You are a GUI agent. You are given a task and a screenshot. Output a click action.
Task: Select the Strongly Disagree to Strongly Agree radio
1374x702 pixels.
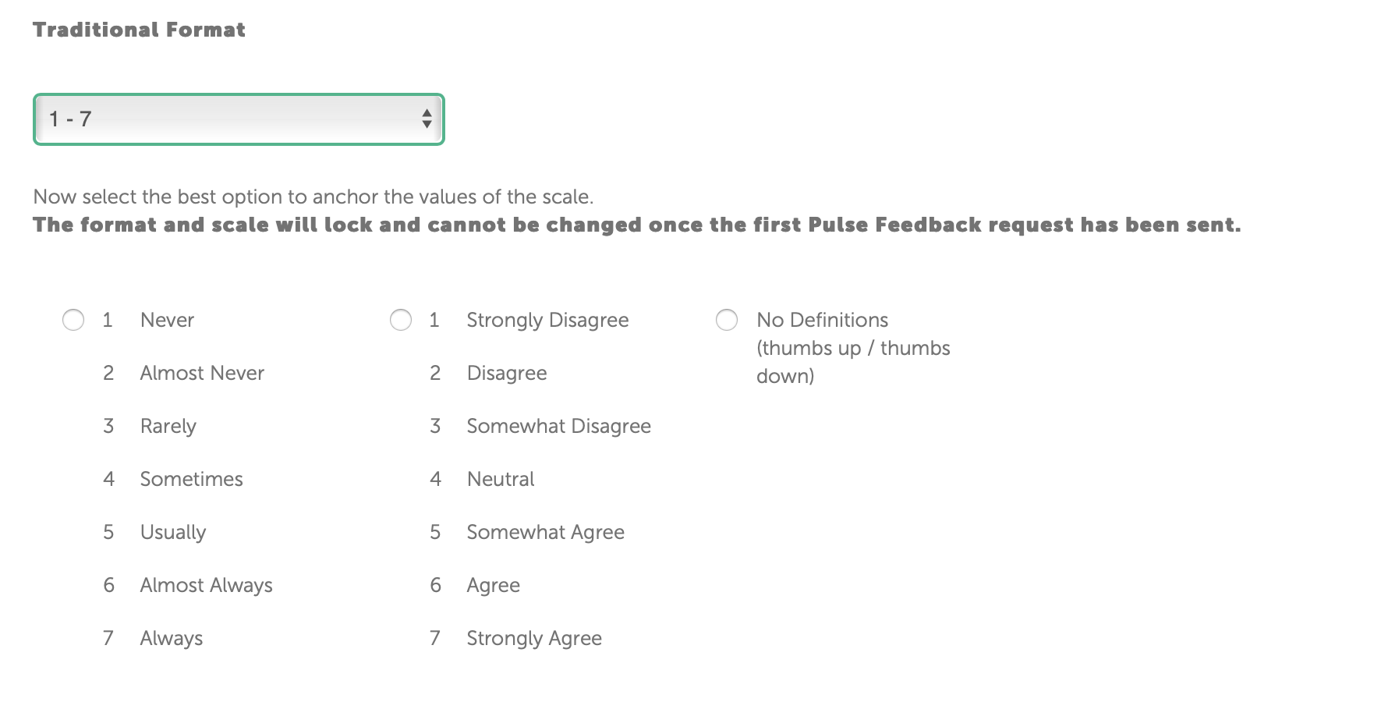click(401, 320)
